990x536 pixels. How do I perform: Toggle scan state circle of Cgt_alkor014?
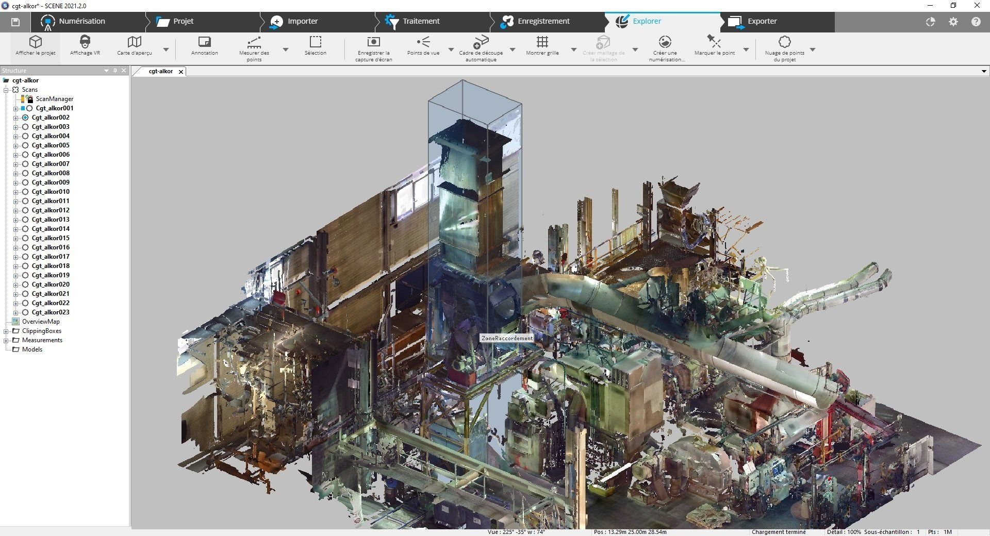click(x=25, y=229)
